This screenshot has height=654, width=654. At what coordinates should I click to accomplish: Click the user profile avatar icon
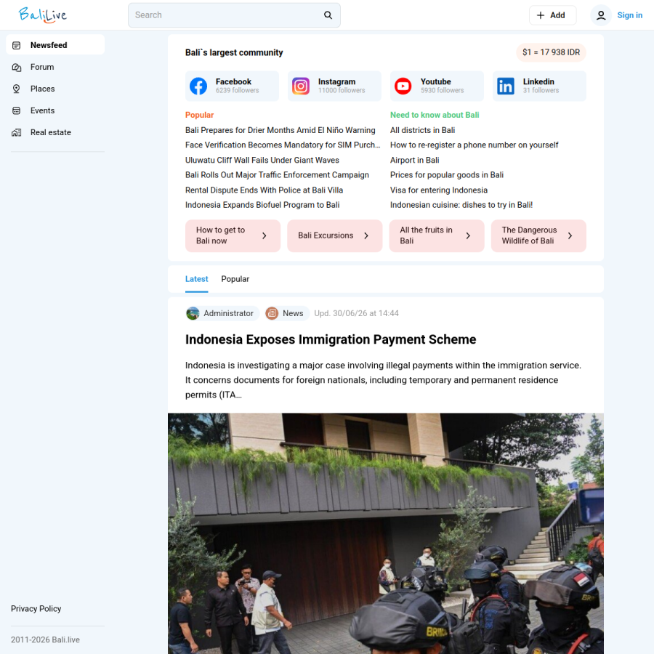(x=601, y=15)
